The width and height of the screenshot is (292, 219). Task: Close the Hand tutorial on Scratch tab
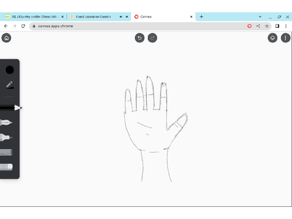pos(127,16)
